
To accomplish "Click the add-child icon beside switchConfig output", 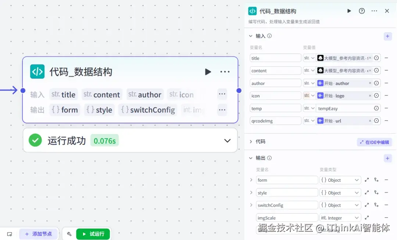I will [376, 205].
